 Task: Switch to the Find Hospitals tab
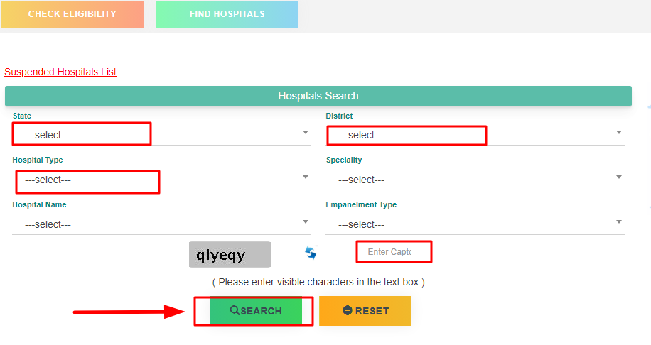tap(227, 14)
